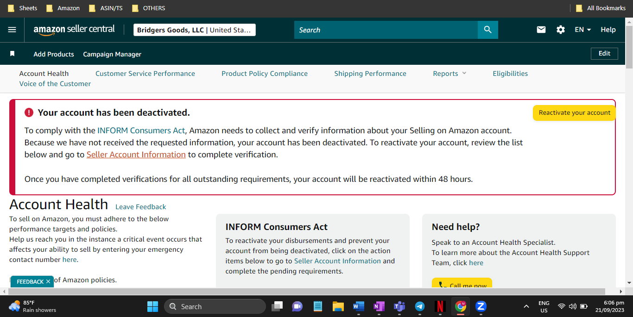Click the Call me now button

point(462,283)
